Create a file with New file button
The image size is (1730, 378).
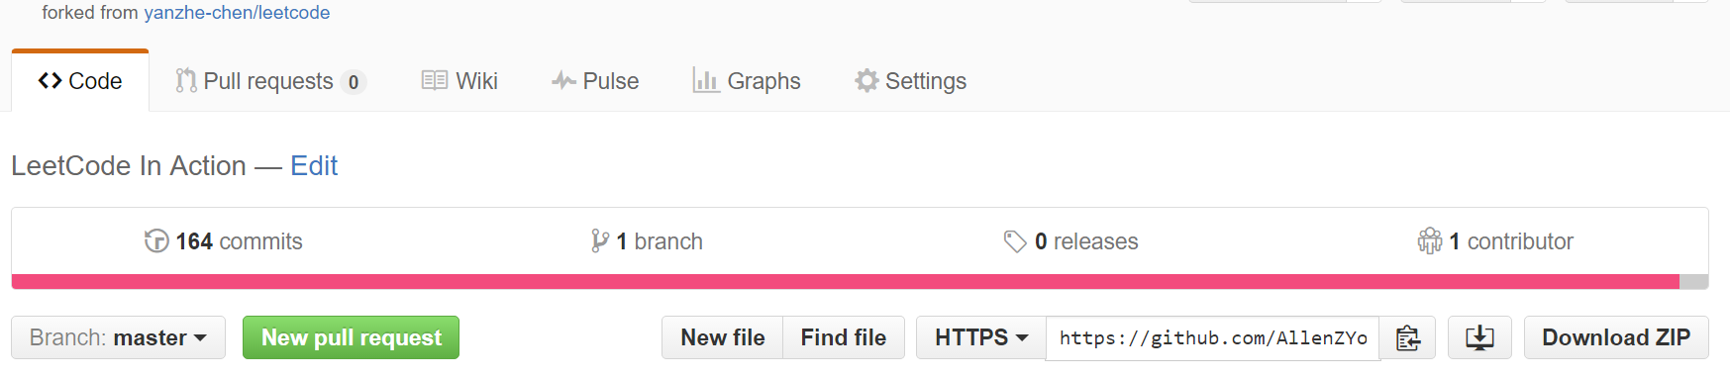pos(723,338)
